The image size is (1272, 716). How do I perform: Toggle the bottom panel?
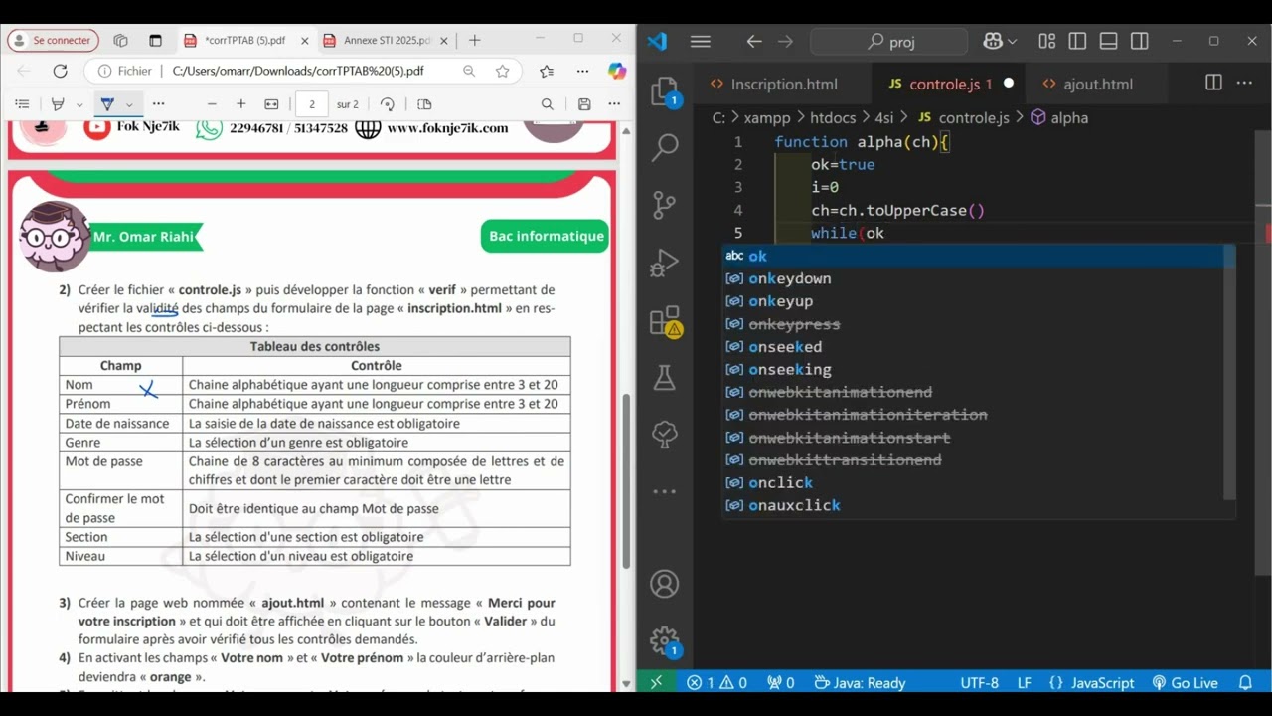1109,41
